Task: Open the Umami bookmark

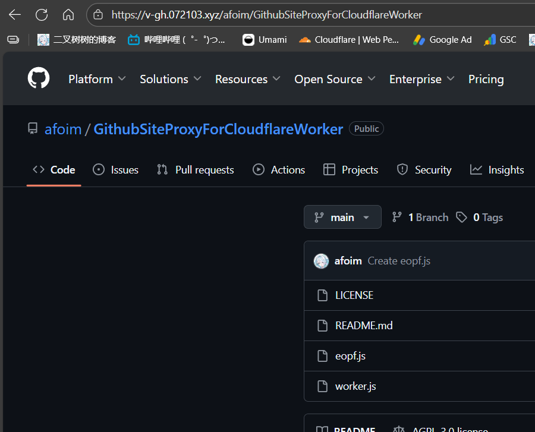Action: [x=265, y=40]
